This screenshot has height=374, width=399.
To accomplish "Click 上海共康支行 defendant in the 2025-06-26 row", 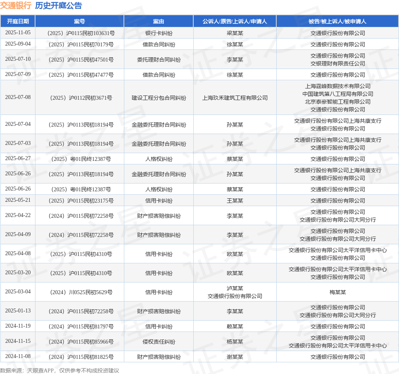I will click(338, 170).
